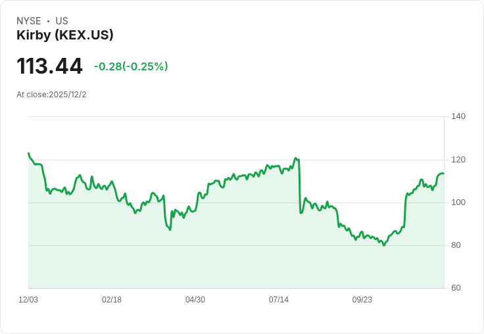Click the lowest point of the price line
This screenshot has height=334, width=484.
click(x=383, y=245)
